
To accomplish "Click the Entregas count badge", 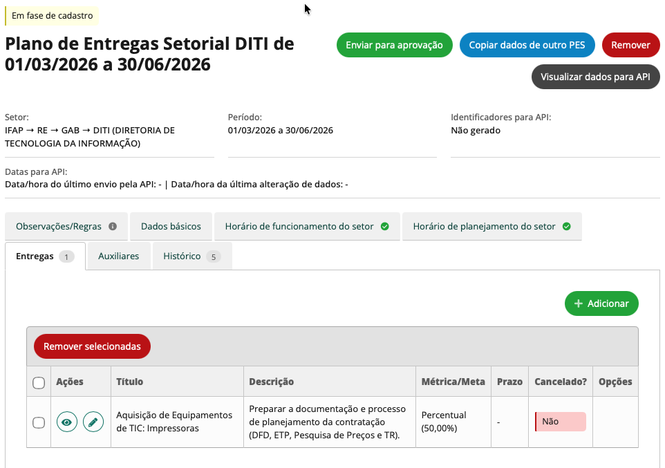I will pos(66,256).
